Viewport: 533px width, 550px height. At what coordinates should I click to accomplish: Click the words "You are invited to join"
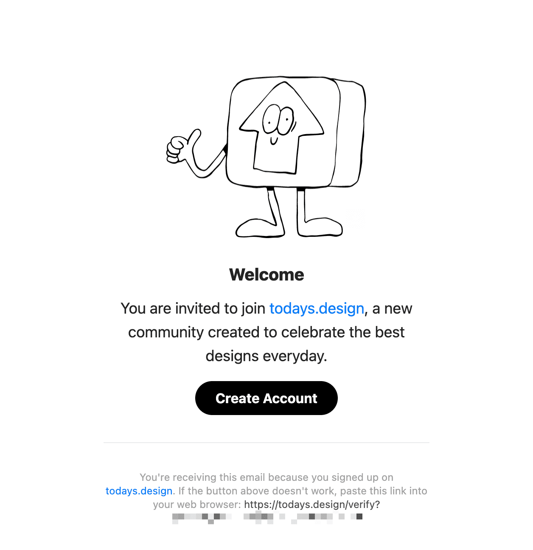tap(193, 309)
